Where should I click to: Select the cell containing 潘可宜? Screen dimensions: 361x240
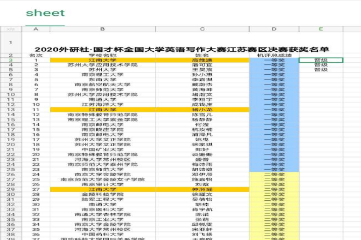coord(202,65)
